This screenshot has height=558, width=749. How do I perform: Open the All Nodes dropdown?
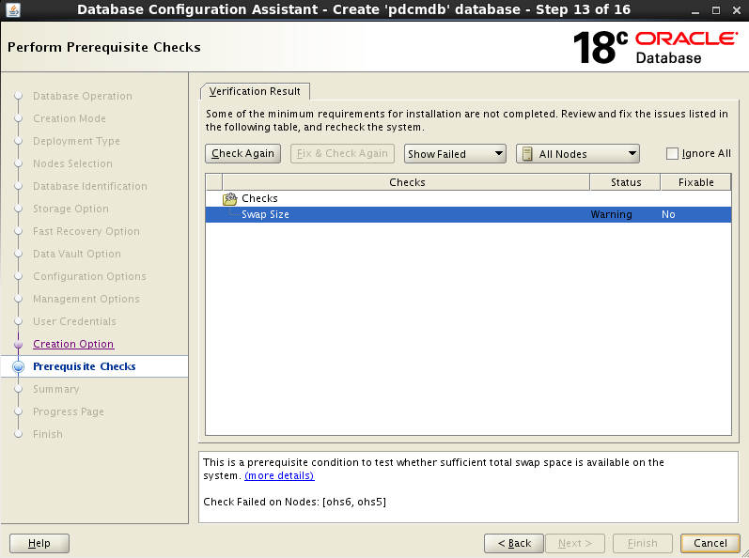pyautogui.click(x=578, y=154)
